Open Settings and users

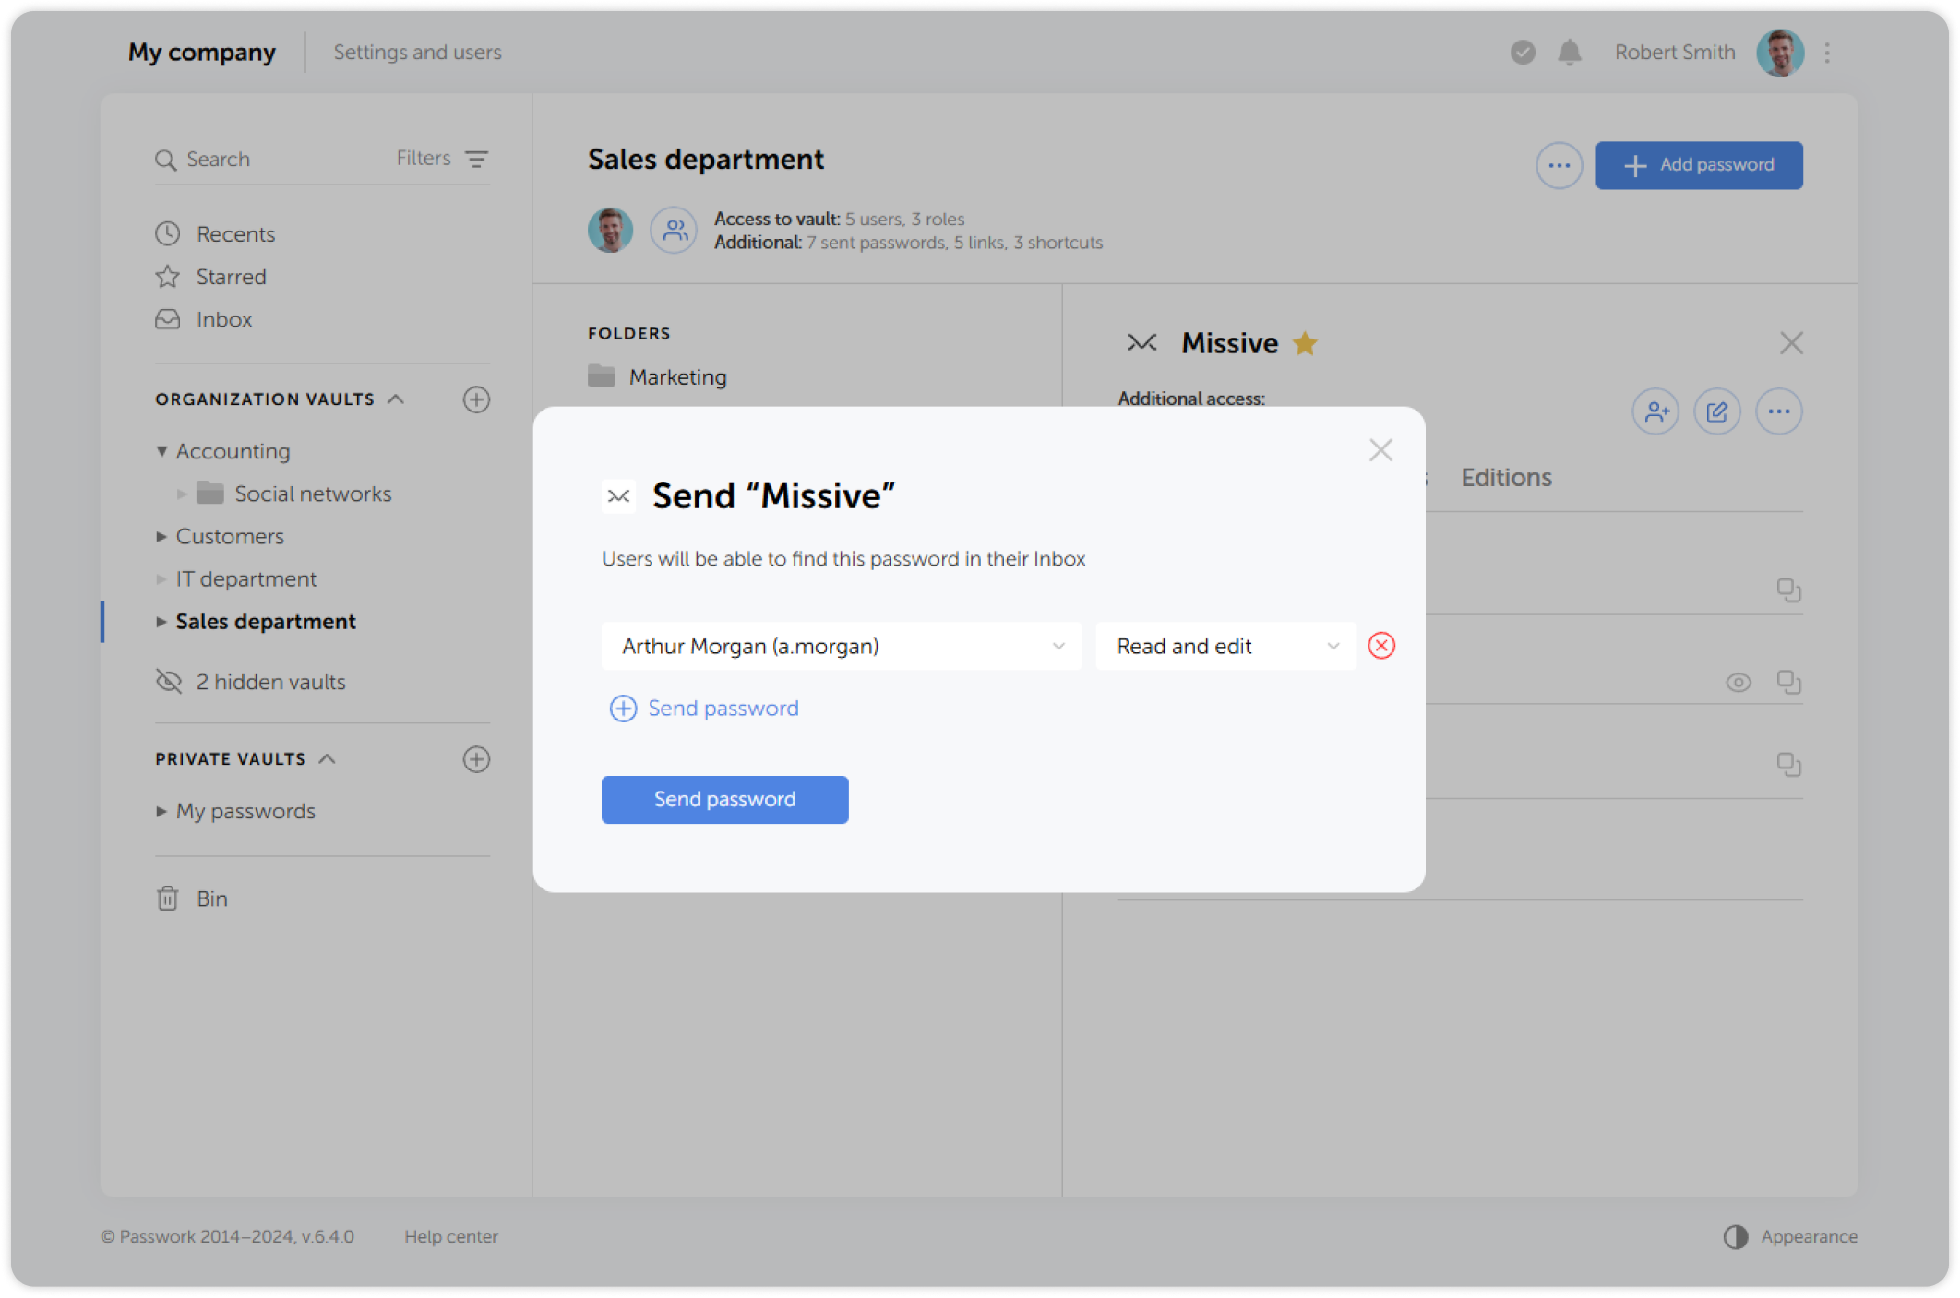417,53
